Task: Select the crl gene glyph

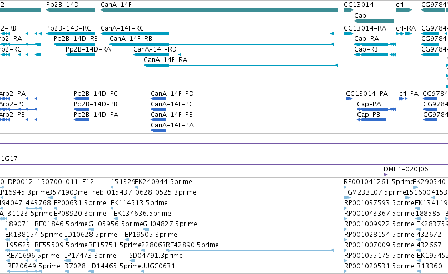Action: pos(404,10)
